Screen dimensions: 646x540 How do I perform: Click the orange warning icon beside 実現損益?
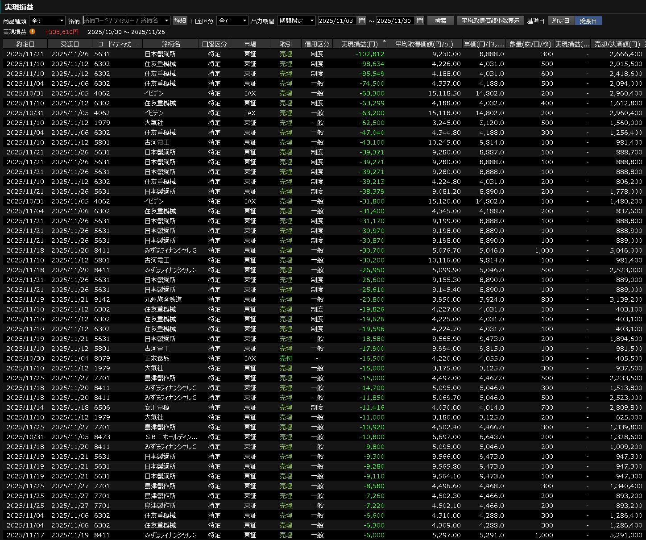[x=33, y=32]
